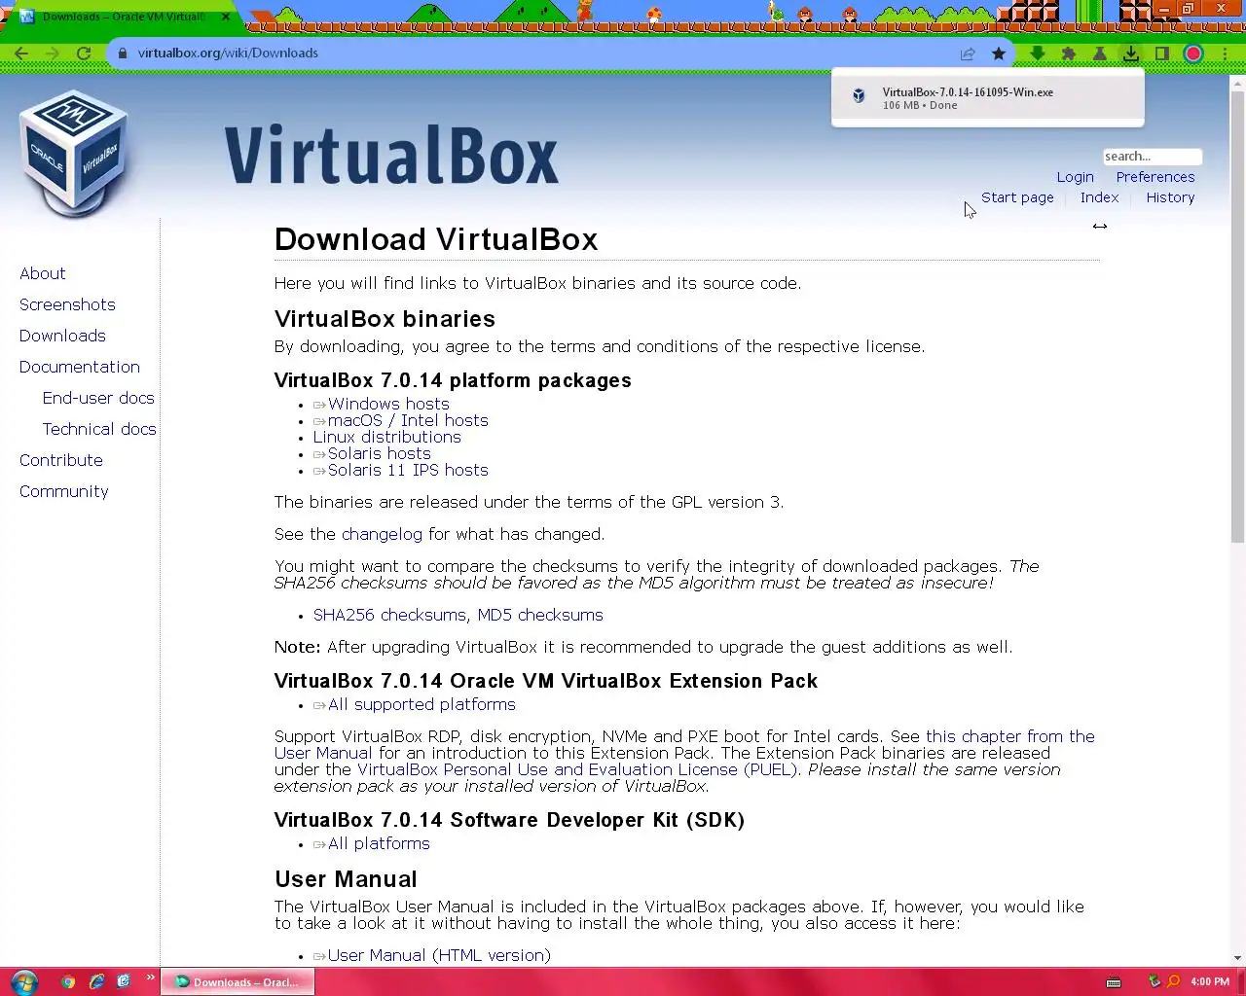Image resolution: width=1246 pixels, height=996 pixels.
Task: Open the SHA256 checksums link
Action: (389, 615)
